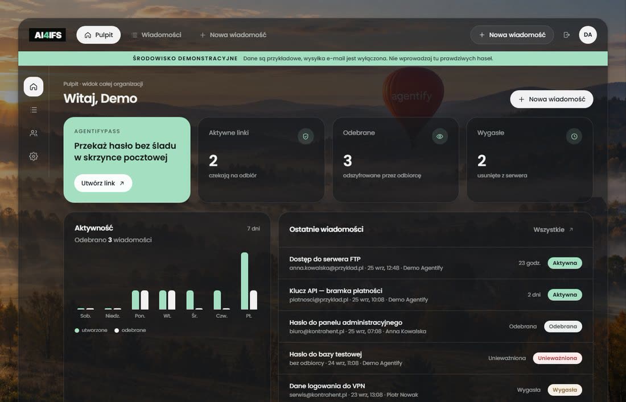The width and height of the screenshot is (626, 402).
Task: Click the ŚRODOWISKO DEMONSTRACYJNE banner label
Action: [186, 58]
